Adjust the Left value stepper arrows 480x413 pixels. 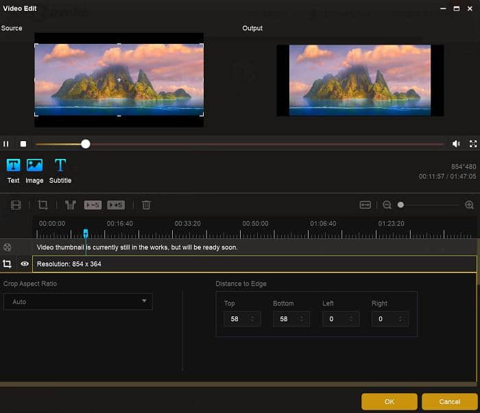tap(351, 319)
